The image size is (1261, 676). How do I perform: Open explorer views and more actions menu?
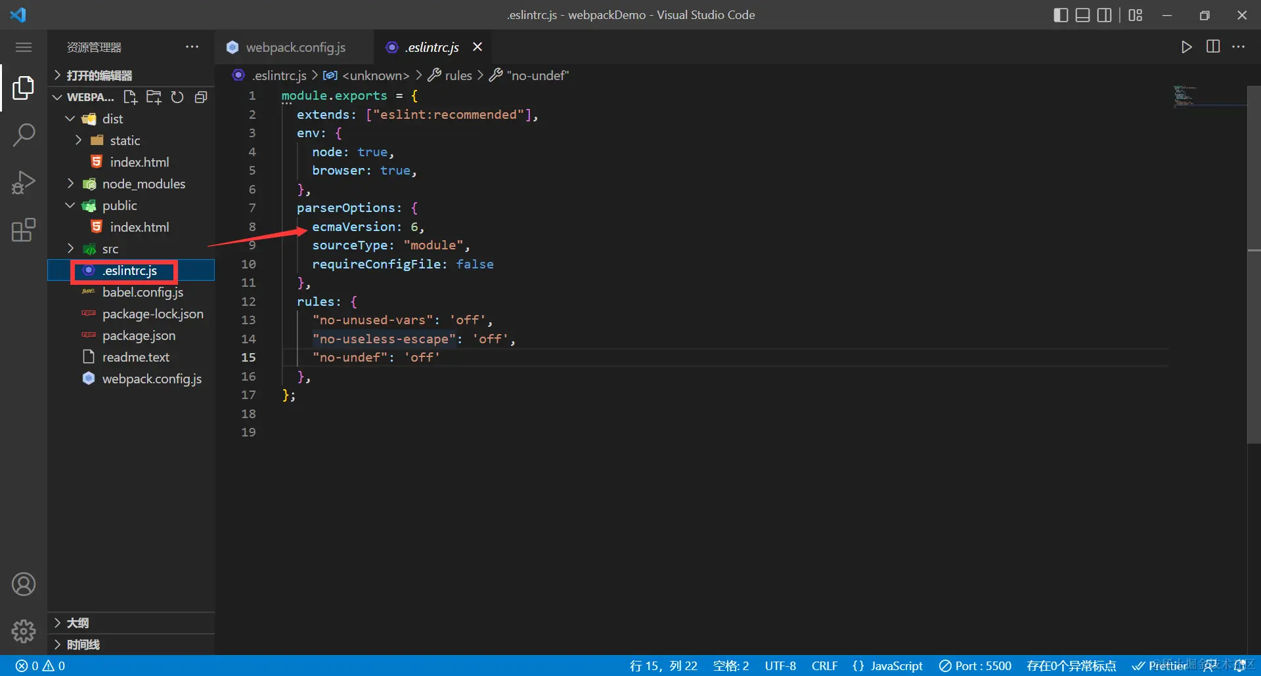(x=192, y=47)
